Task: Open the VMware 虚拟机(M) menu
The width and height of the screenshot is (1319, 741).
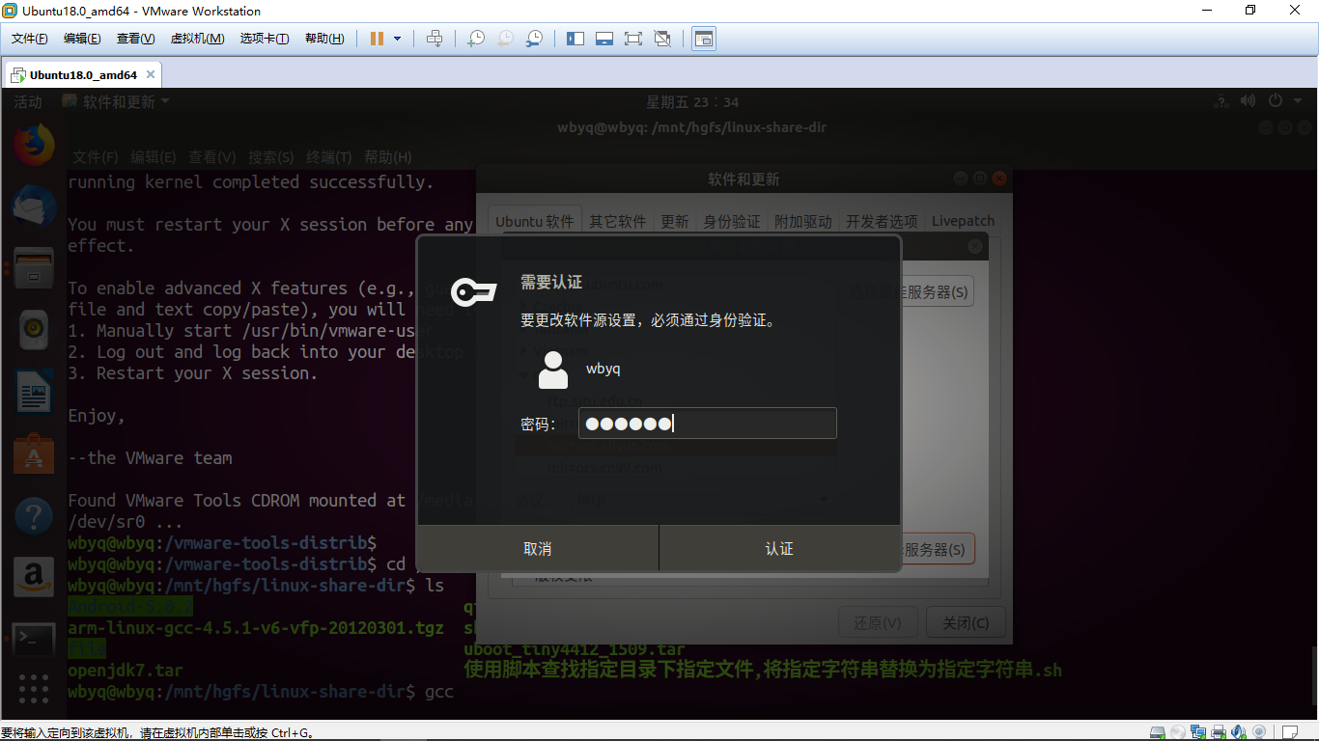Action: click(x=197, y=39)
